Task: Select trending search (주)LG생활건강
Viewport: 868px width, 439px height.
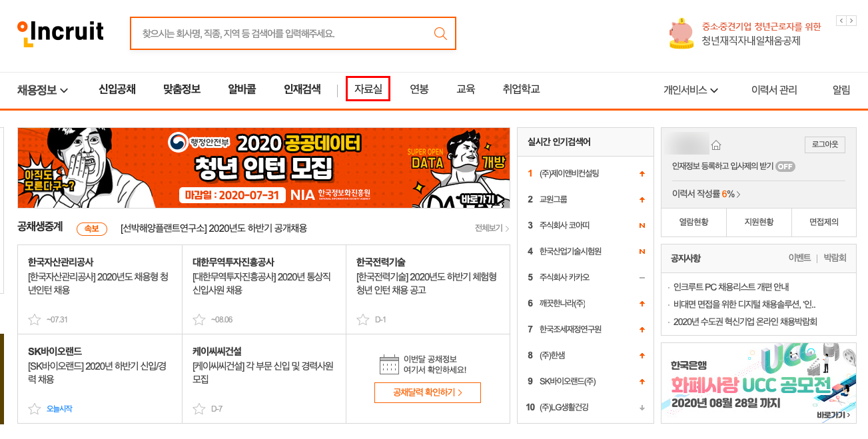Action: coord(566,407)
